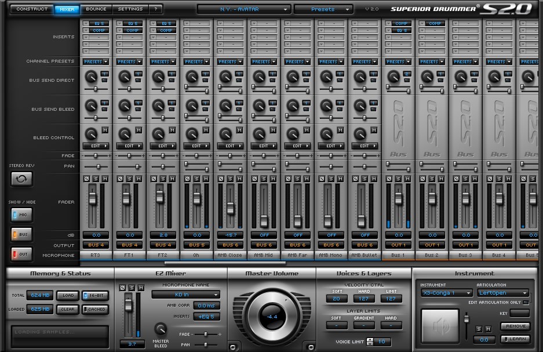This screenshot has width=543, height=352.
Task: Solo the Bus 3 channel
Action: [465, 179]
